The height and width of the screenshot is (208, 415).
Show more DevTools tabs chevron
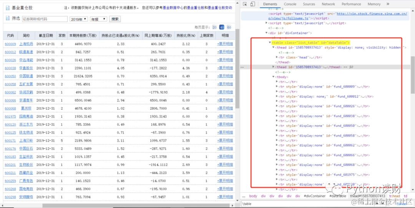pyautogui.click(x=388, y=4)
